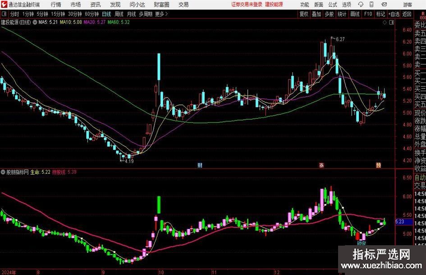Click the 财 event marker under chart

tap(200, 165)
